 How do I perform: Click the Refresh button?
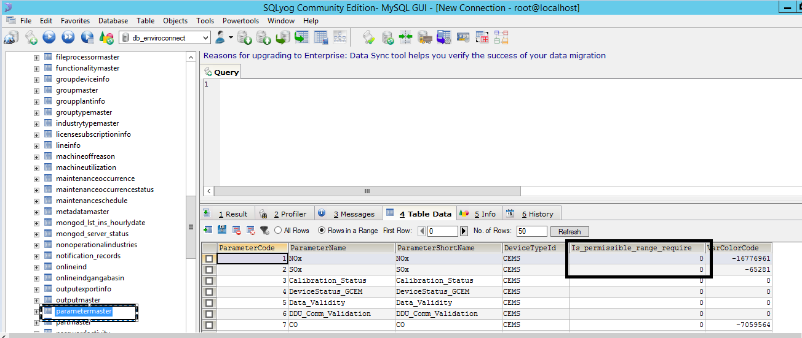pyautogui.click(x=570, y=231)
